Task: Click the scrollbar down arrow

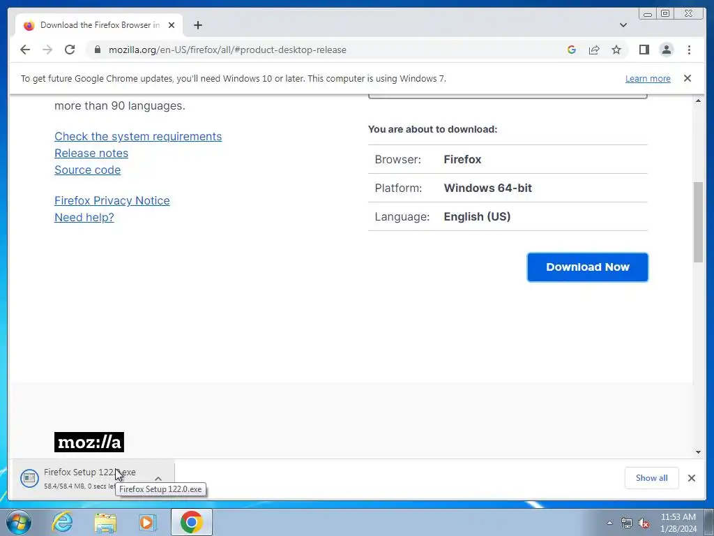Action: pos(698,452)
